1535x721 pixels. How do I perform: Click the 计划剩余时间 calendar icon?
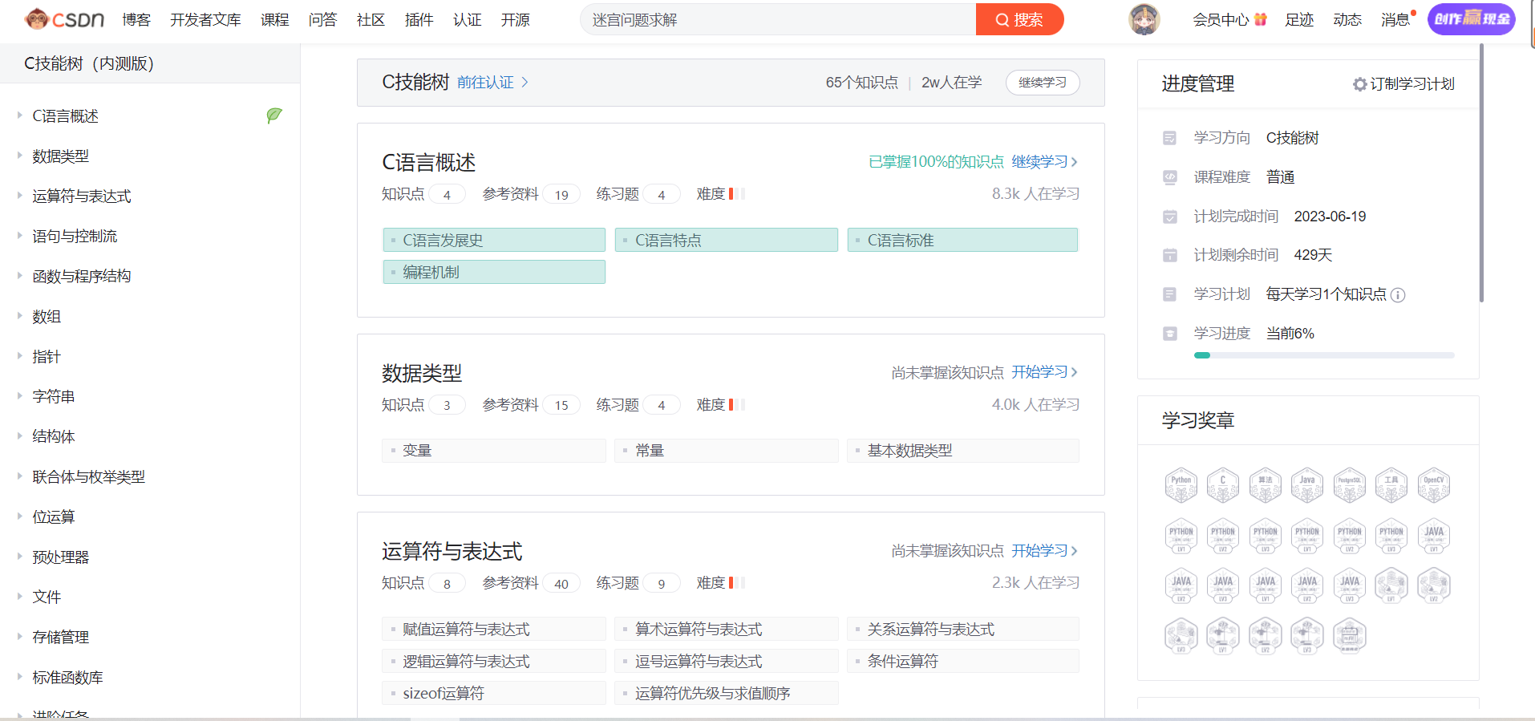pos(1169,255)
